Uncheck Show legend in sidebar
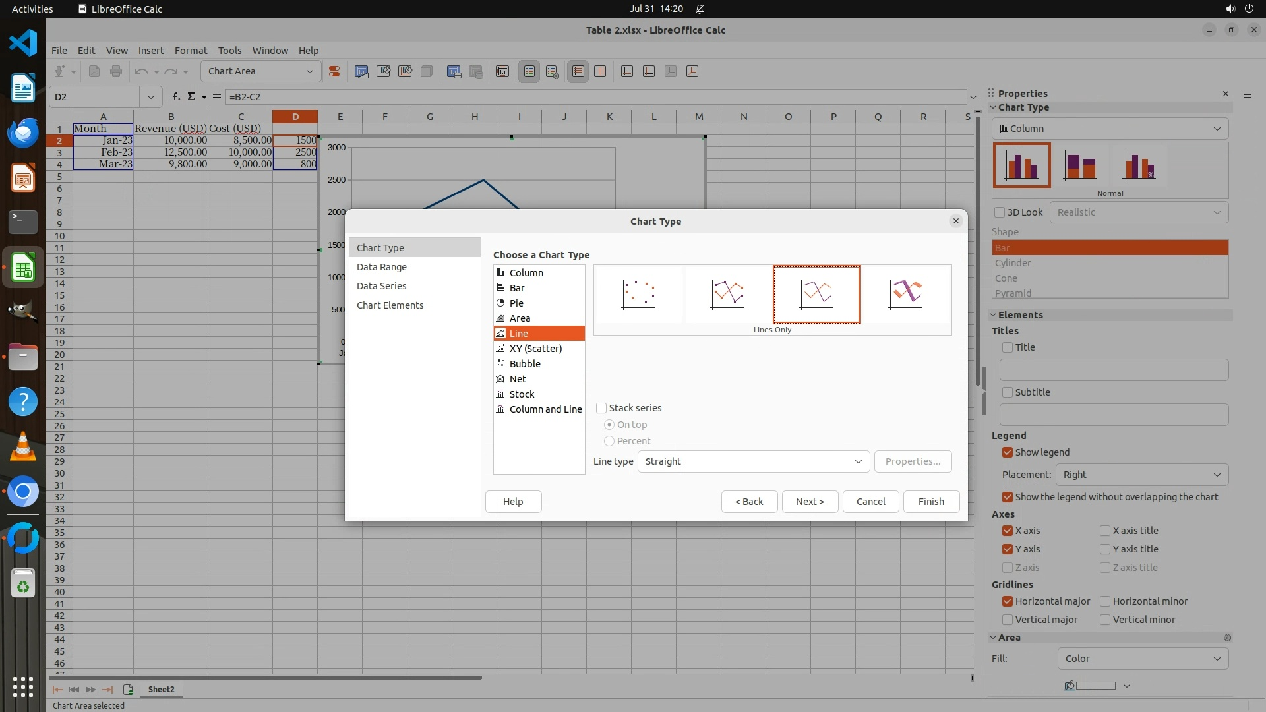The width and height of the screenshot is (1266, 712). pos(1008,452)
